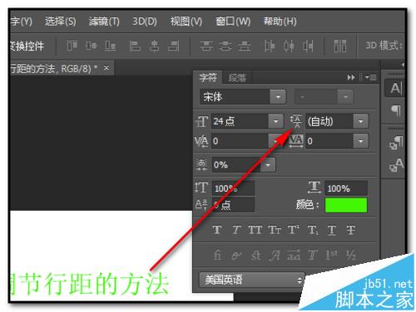Close the document tab 行距的方法
Image resolution: width=416 pixels, height=312 pixels.
click(x=106, y=68)
